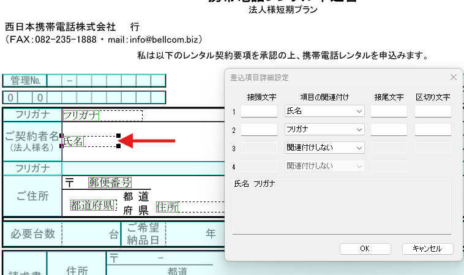Click row 1 接頭文字 input box
Image resolution: width=464 pixels, height=275 pixels.
click(259, 111)
